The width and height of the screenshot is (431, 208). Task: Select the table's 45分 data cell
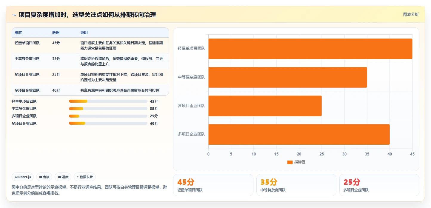[56, 43]
